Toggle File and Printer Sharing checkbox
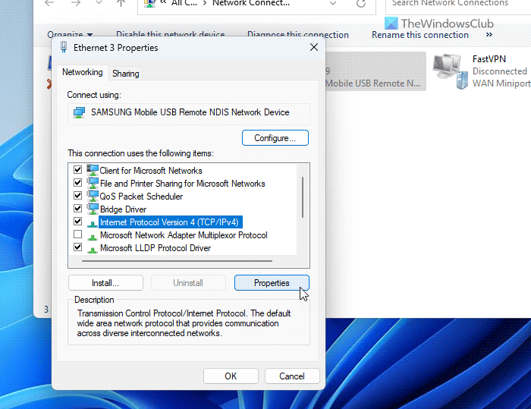The image size is (531, 409). coord(78,182)
